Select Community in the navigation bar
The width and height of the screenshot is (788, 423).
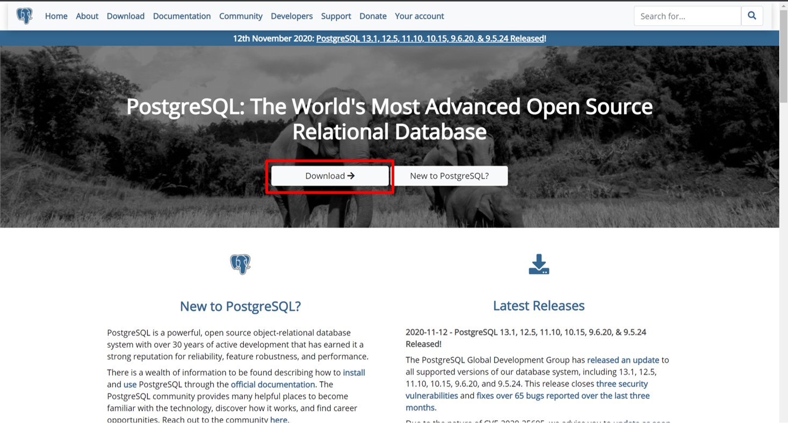tap(241, 16)
